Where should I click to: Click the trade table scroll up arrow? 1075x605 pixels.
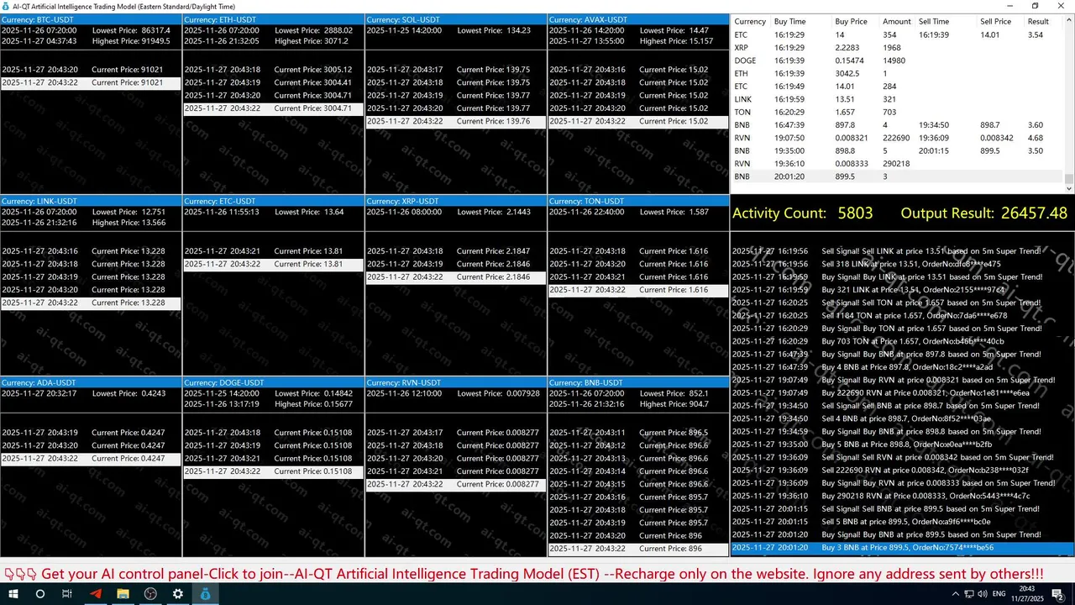click(1069, 19)
